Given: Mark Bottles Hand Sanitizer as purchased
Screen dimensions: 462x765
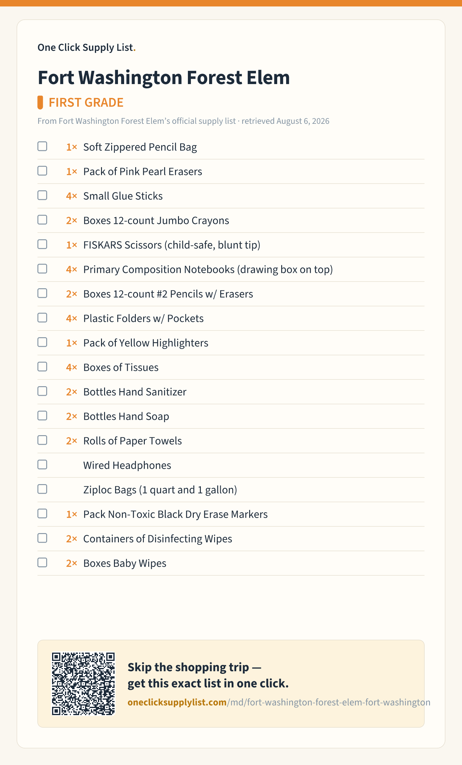Looking at the screenshot, I should (42, 391).
